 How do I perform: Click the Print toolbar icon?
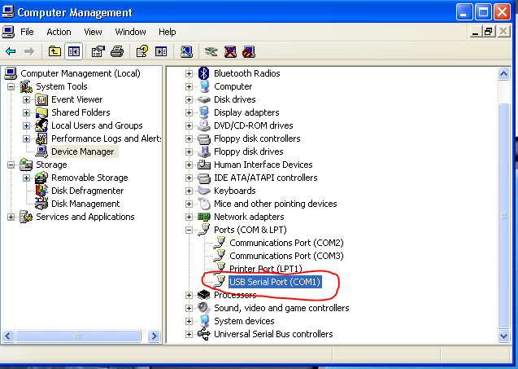(117, 51)
